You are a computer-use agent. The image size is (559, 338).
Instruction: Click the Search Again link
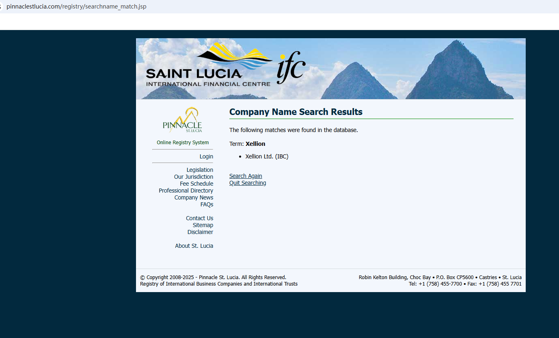(246, 176)
